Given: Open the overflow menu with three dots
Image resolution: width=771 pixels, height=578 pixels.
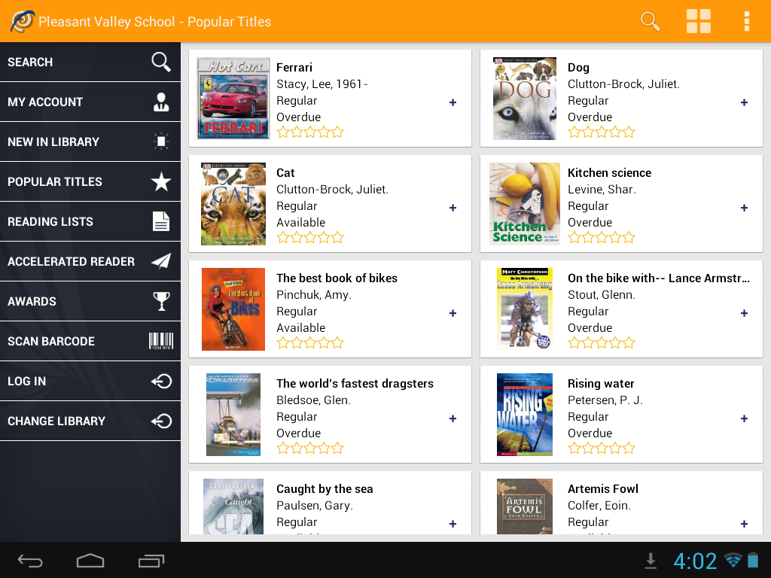Looking at the screenshot, I should [746, 21].
